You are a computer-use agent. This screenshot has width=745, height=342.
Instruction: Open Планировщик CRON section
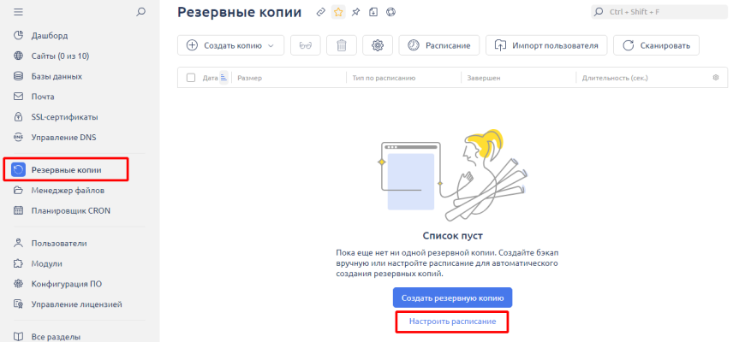point(70,210)
